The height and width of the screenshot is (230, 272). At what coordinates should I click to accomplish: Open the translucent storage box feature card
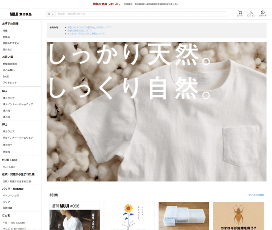coord(184,216)
